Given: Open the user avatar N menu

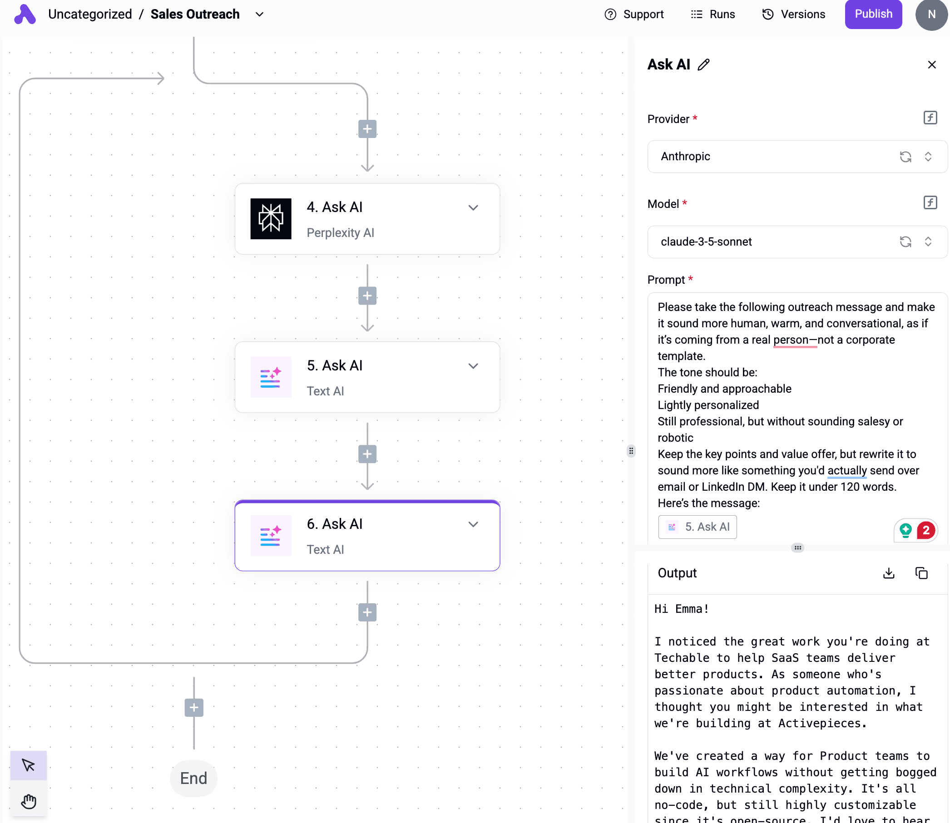Looking at the screenshot, I should [x=932, y=15].
